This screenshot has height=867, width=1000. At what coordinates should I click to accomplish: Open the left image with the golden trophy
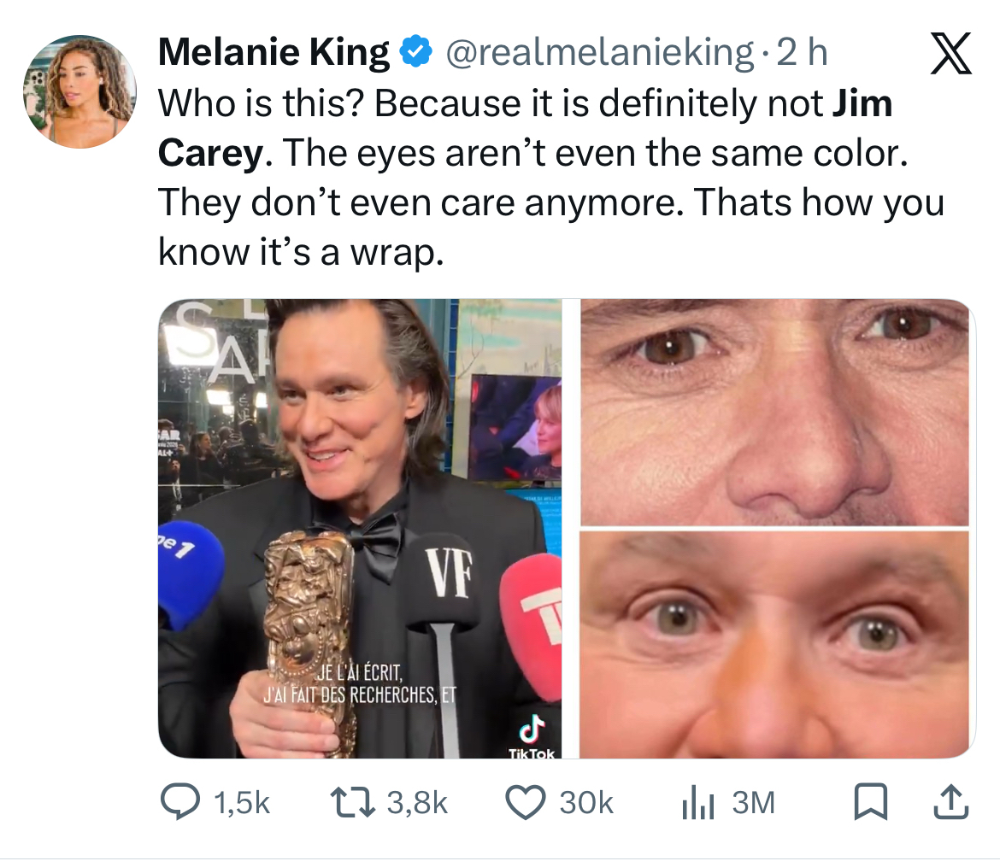click(x=360, y=528)
